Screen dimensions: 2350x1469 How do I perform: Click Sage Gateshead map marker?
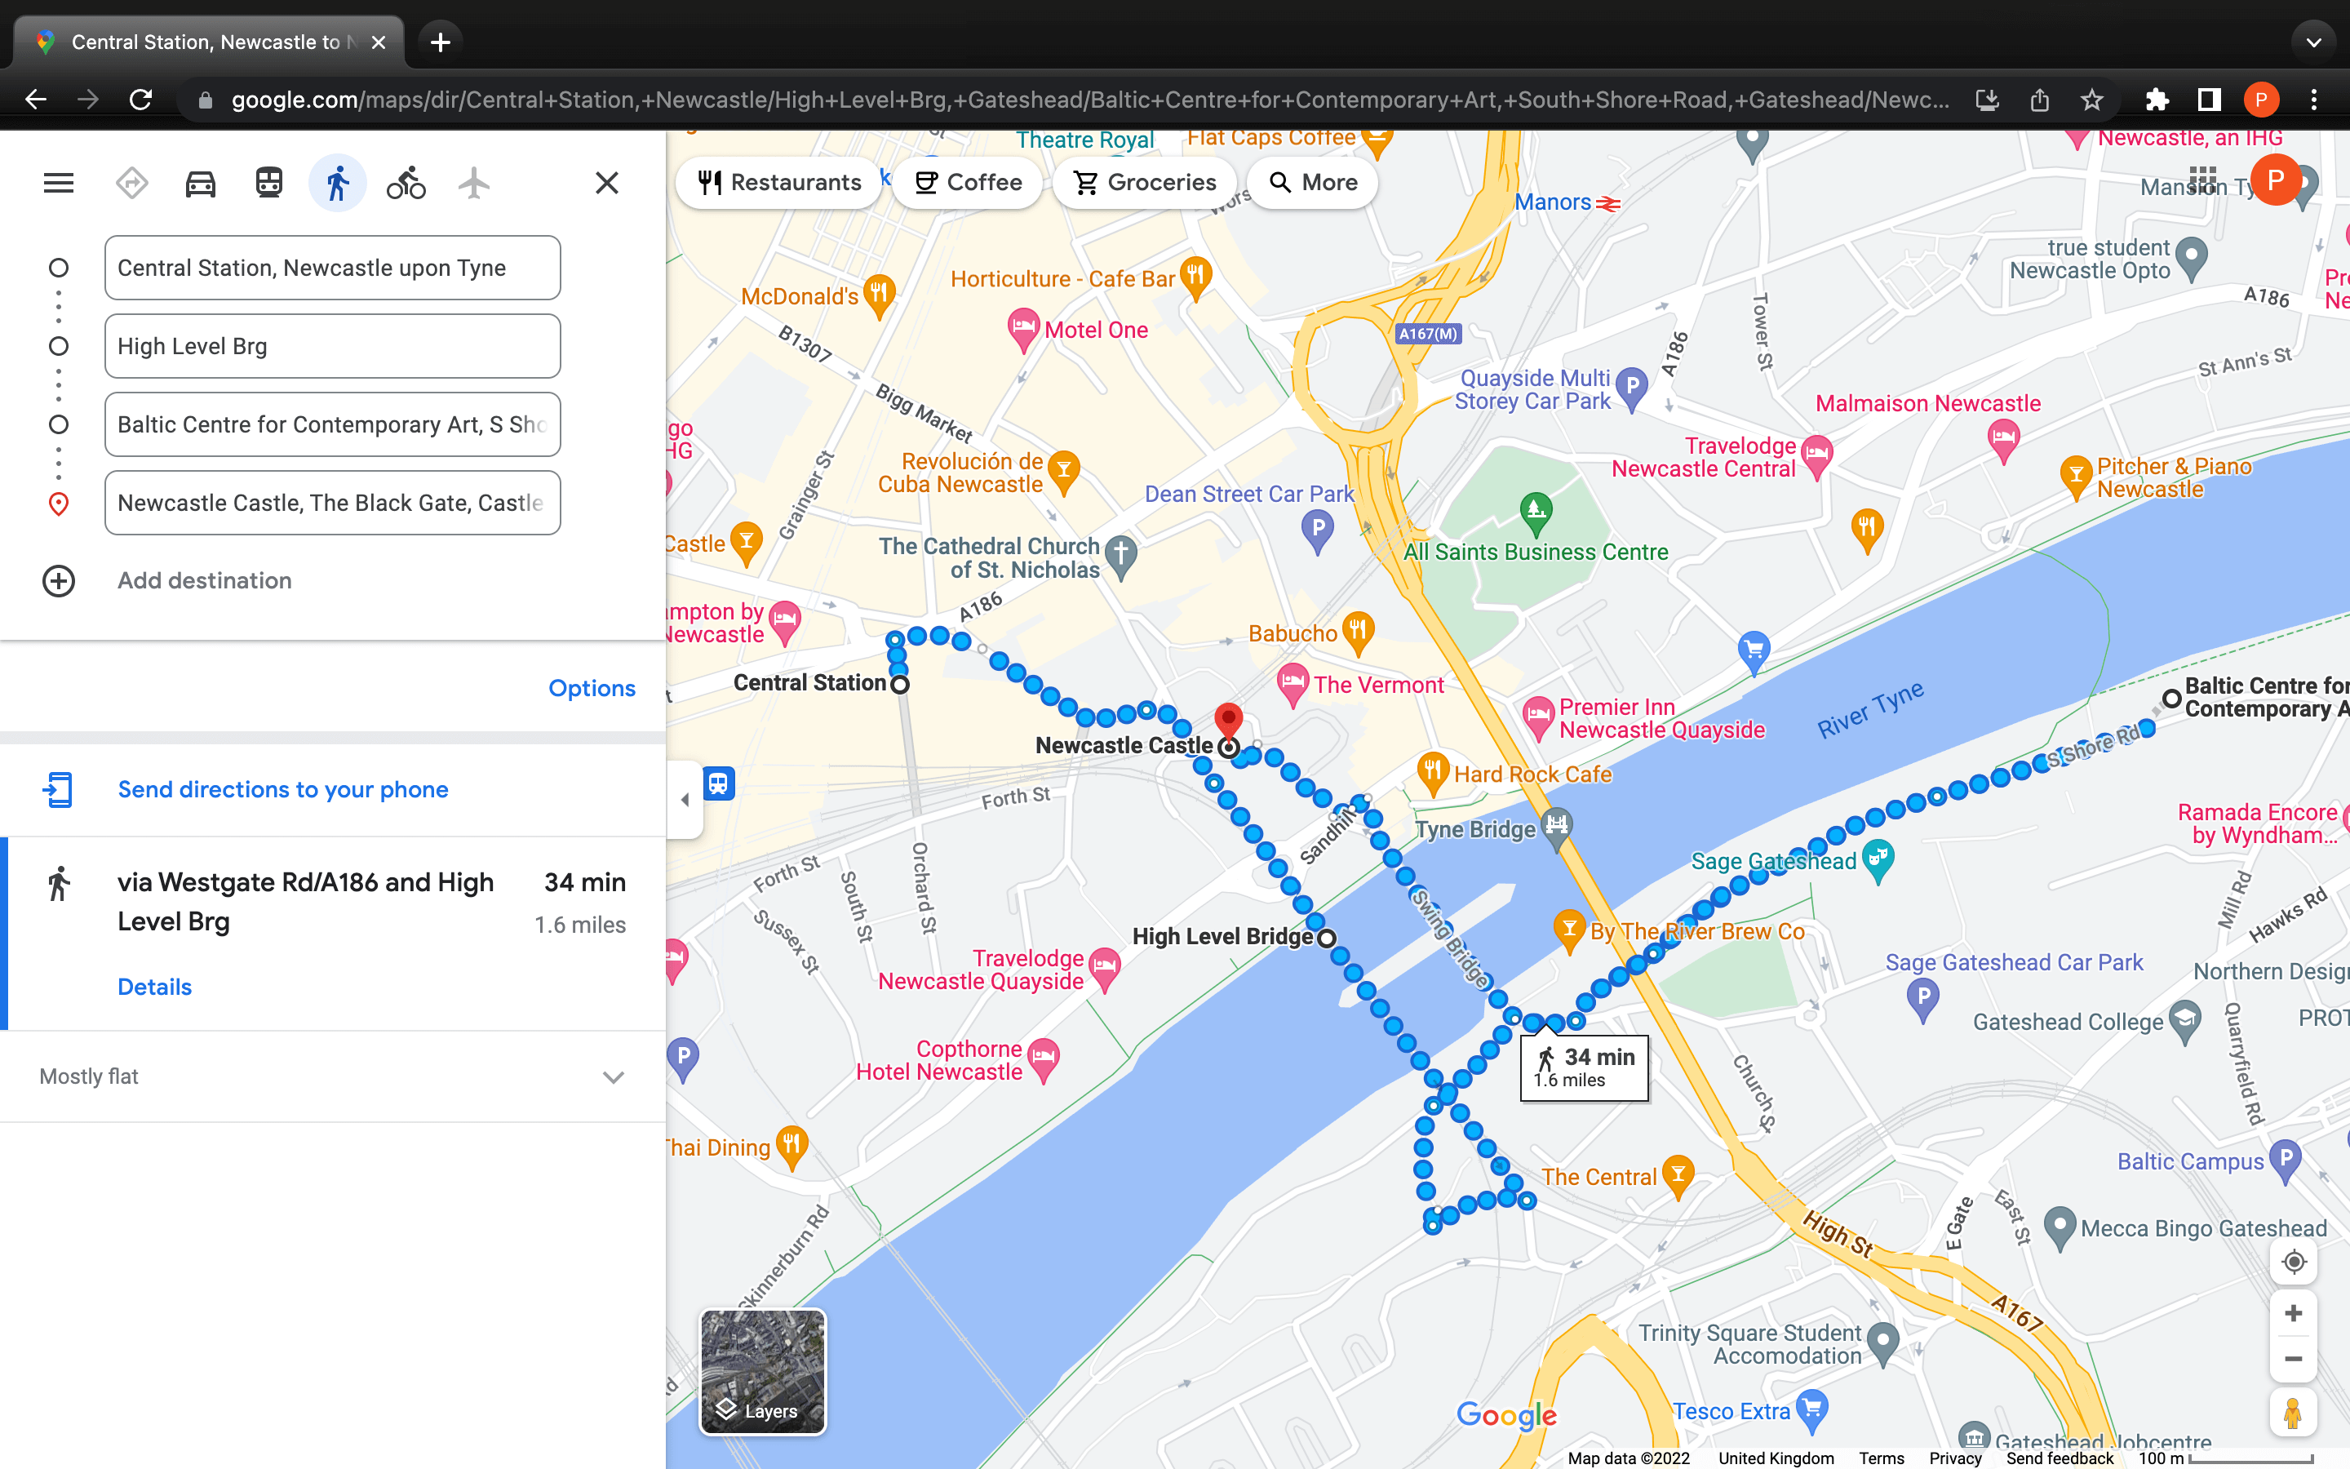click(1880, 859)
